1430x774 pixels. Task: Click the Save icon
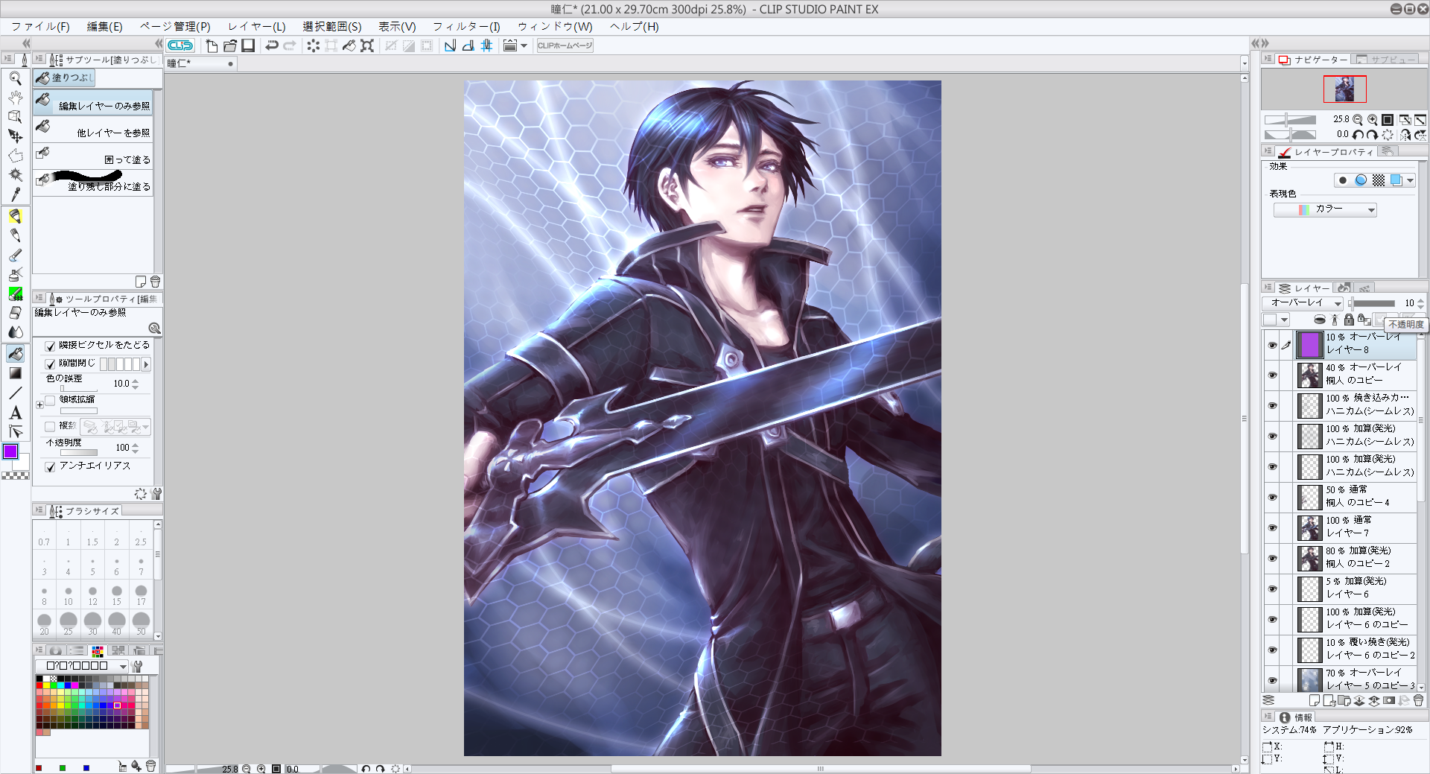[248, 45]
